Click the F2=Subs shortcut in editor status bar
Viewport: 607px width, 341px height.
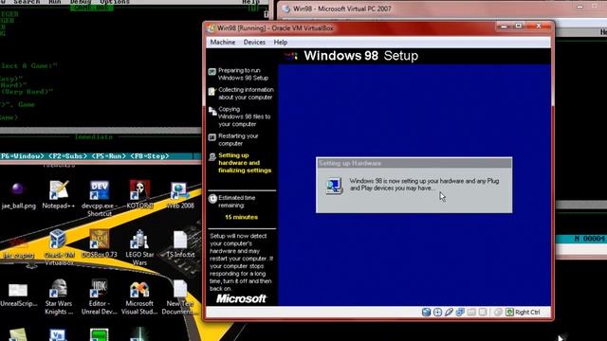click(x=67, y=156)
